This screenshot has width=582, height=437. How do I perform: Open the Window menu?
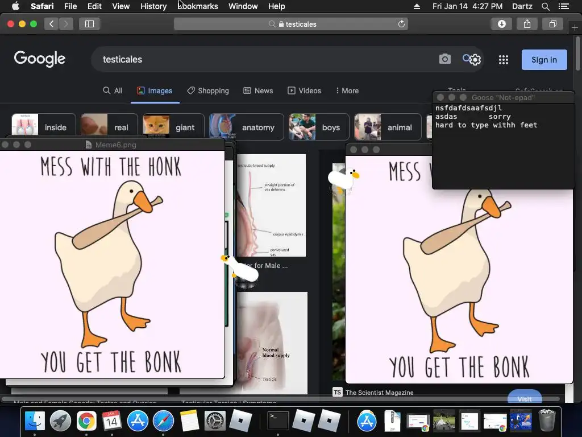click(243, 6)
